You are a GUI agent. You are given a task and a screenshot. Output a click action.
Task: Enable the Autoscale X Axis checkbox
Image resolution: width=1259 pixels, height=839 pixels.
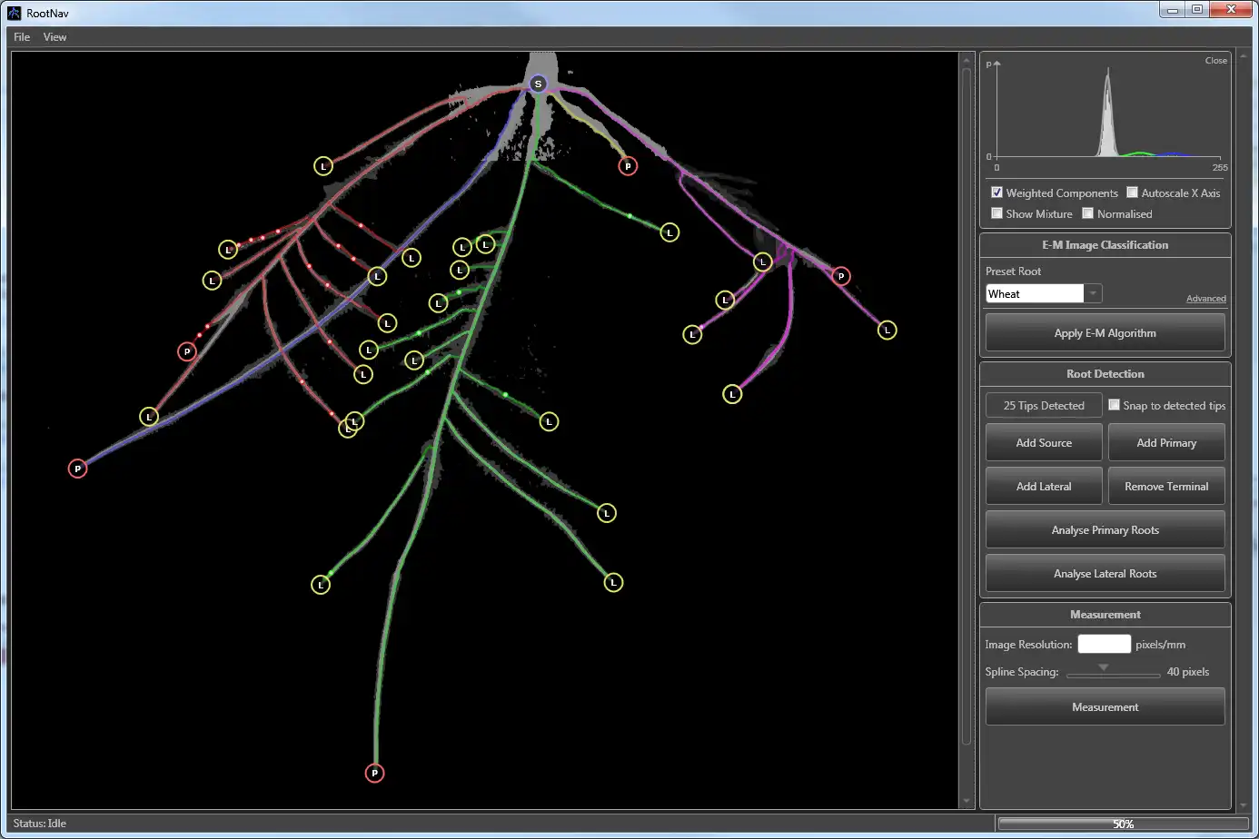1132,192
